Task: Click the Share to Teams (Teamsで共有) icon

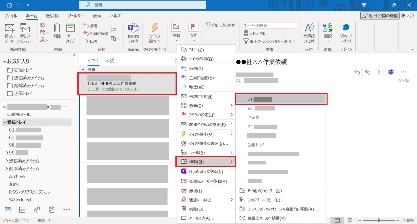Action: point(133,28)
